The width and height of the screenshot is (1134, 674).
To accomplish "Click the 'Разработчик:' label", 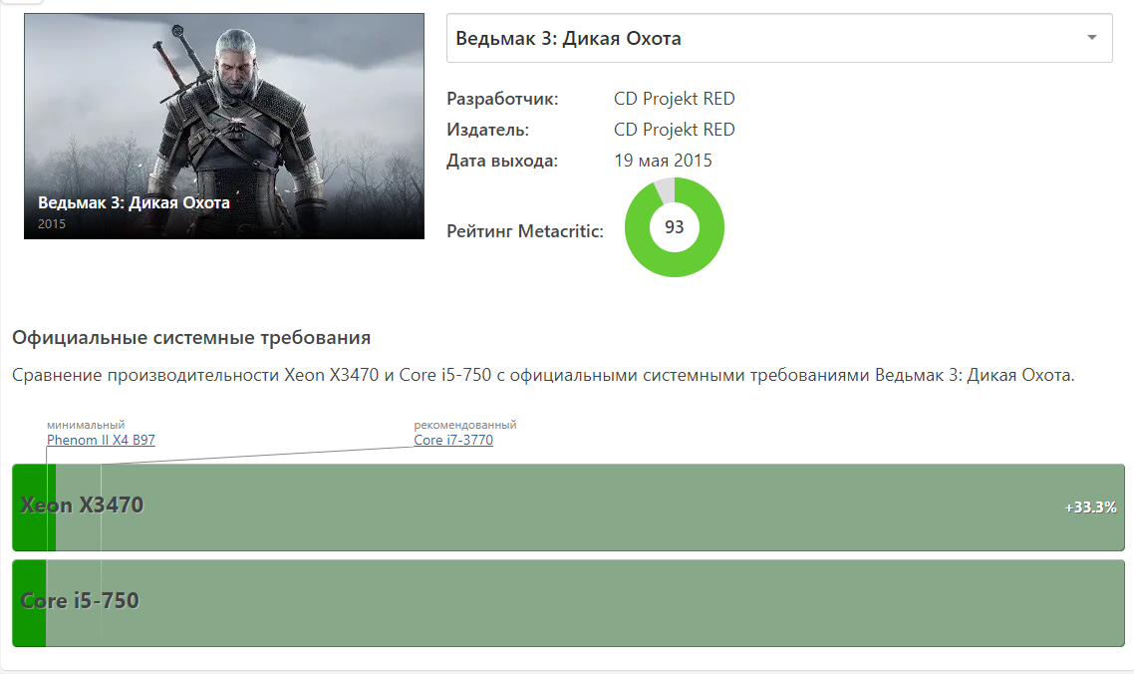I will point(502,99).
